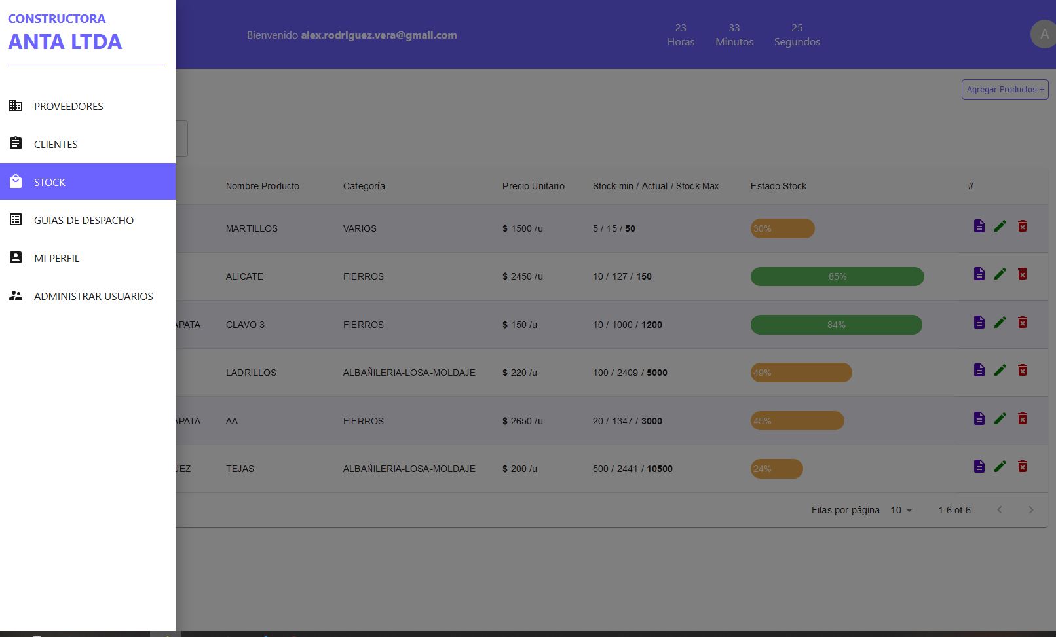Click the Guias de Despacho list icon
The height and width of the screenshot is (637, 1056).
click(x=16, y=219)
